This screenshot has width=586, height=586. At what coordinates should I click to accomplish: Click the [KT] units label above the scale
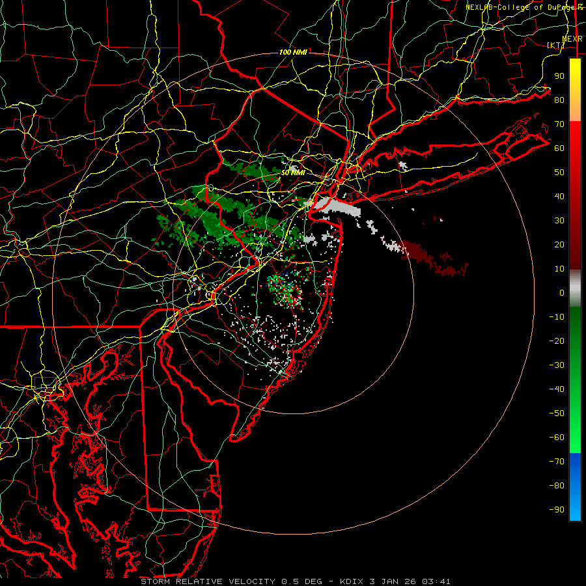click(555, 45)
